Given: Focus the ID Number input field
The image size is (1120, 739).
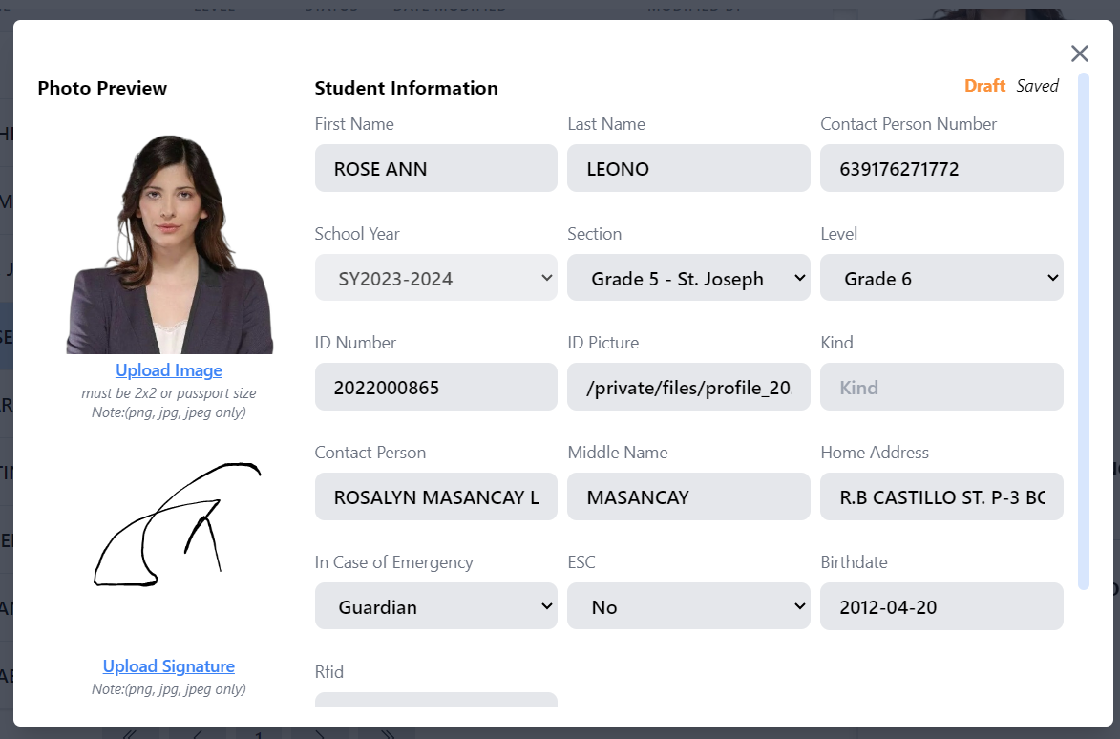Looking at the screenshot, I should point(435,388).
